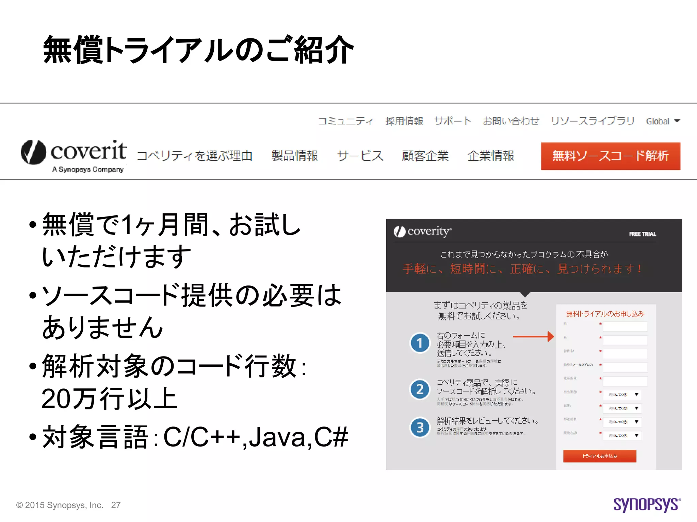Click the text 20万行以上

point(110,398)
